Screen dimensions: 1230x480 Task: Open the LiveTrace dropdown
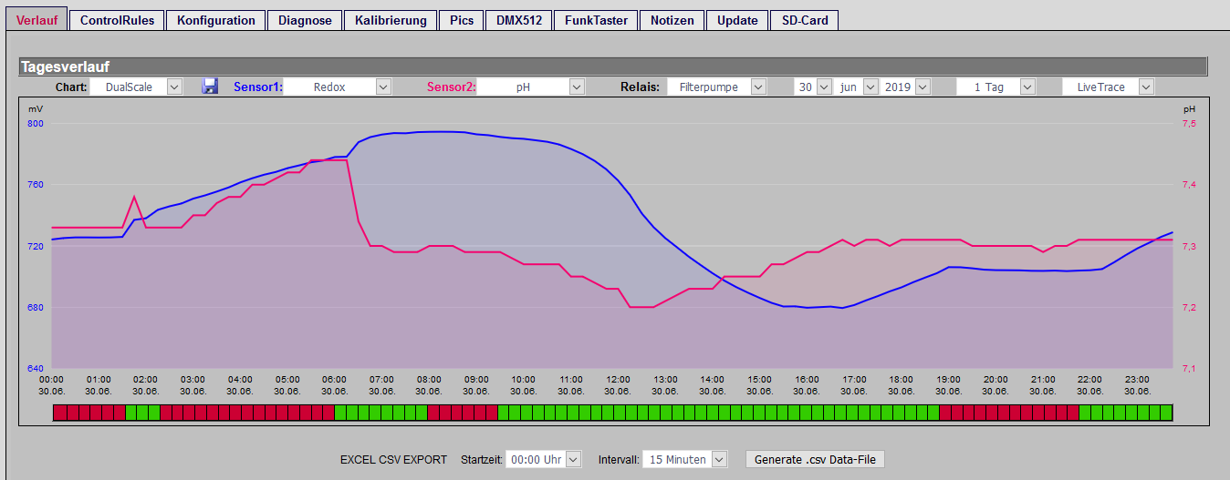coord(1109,87)
